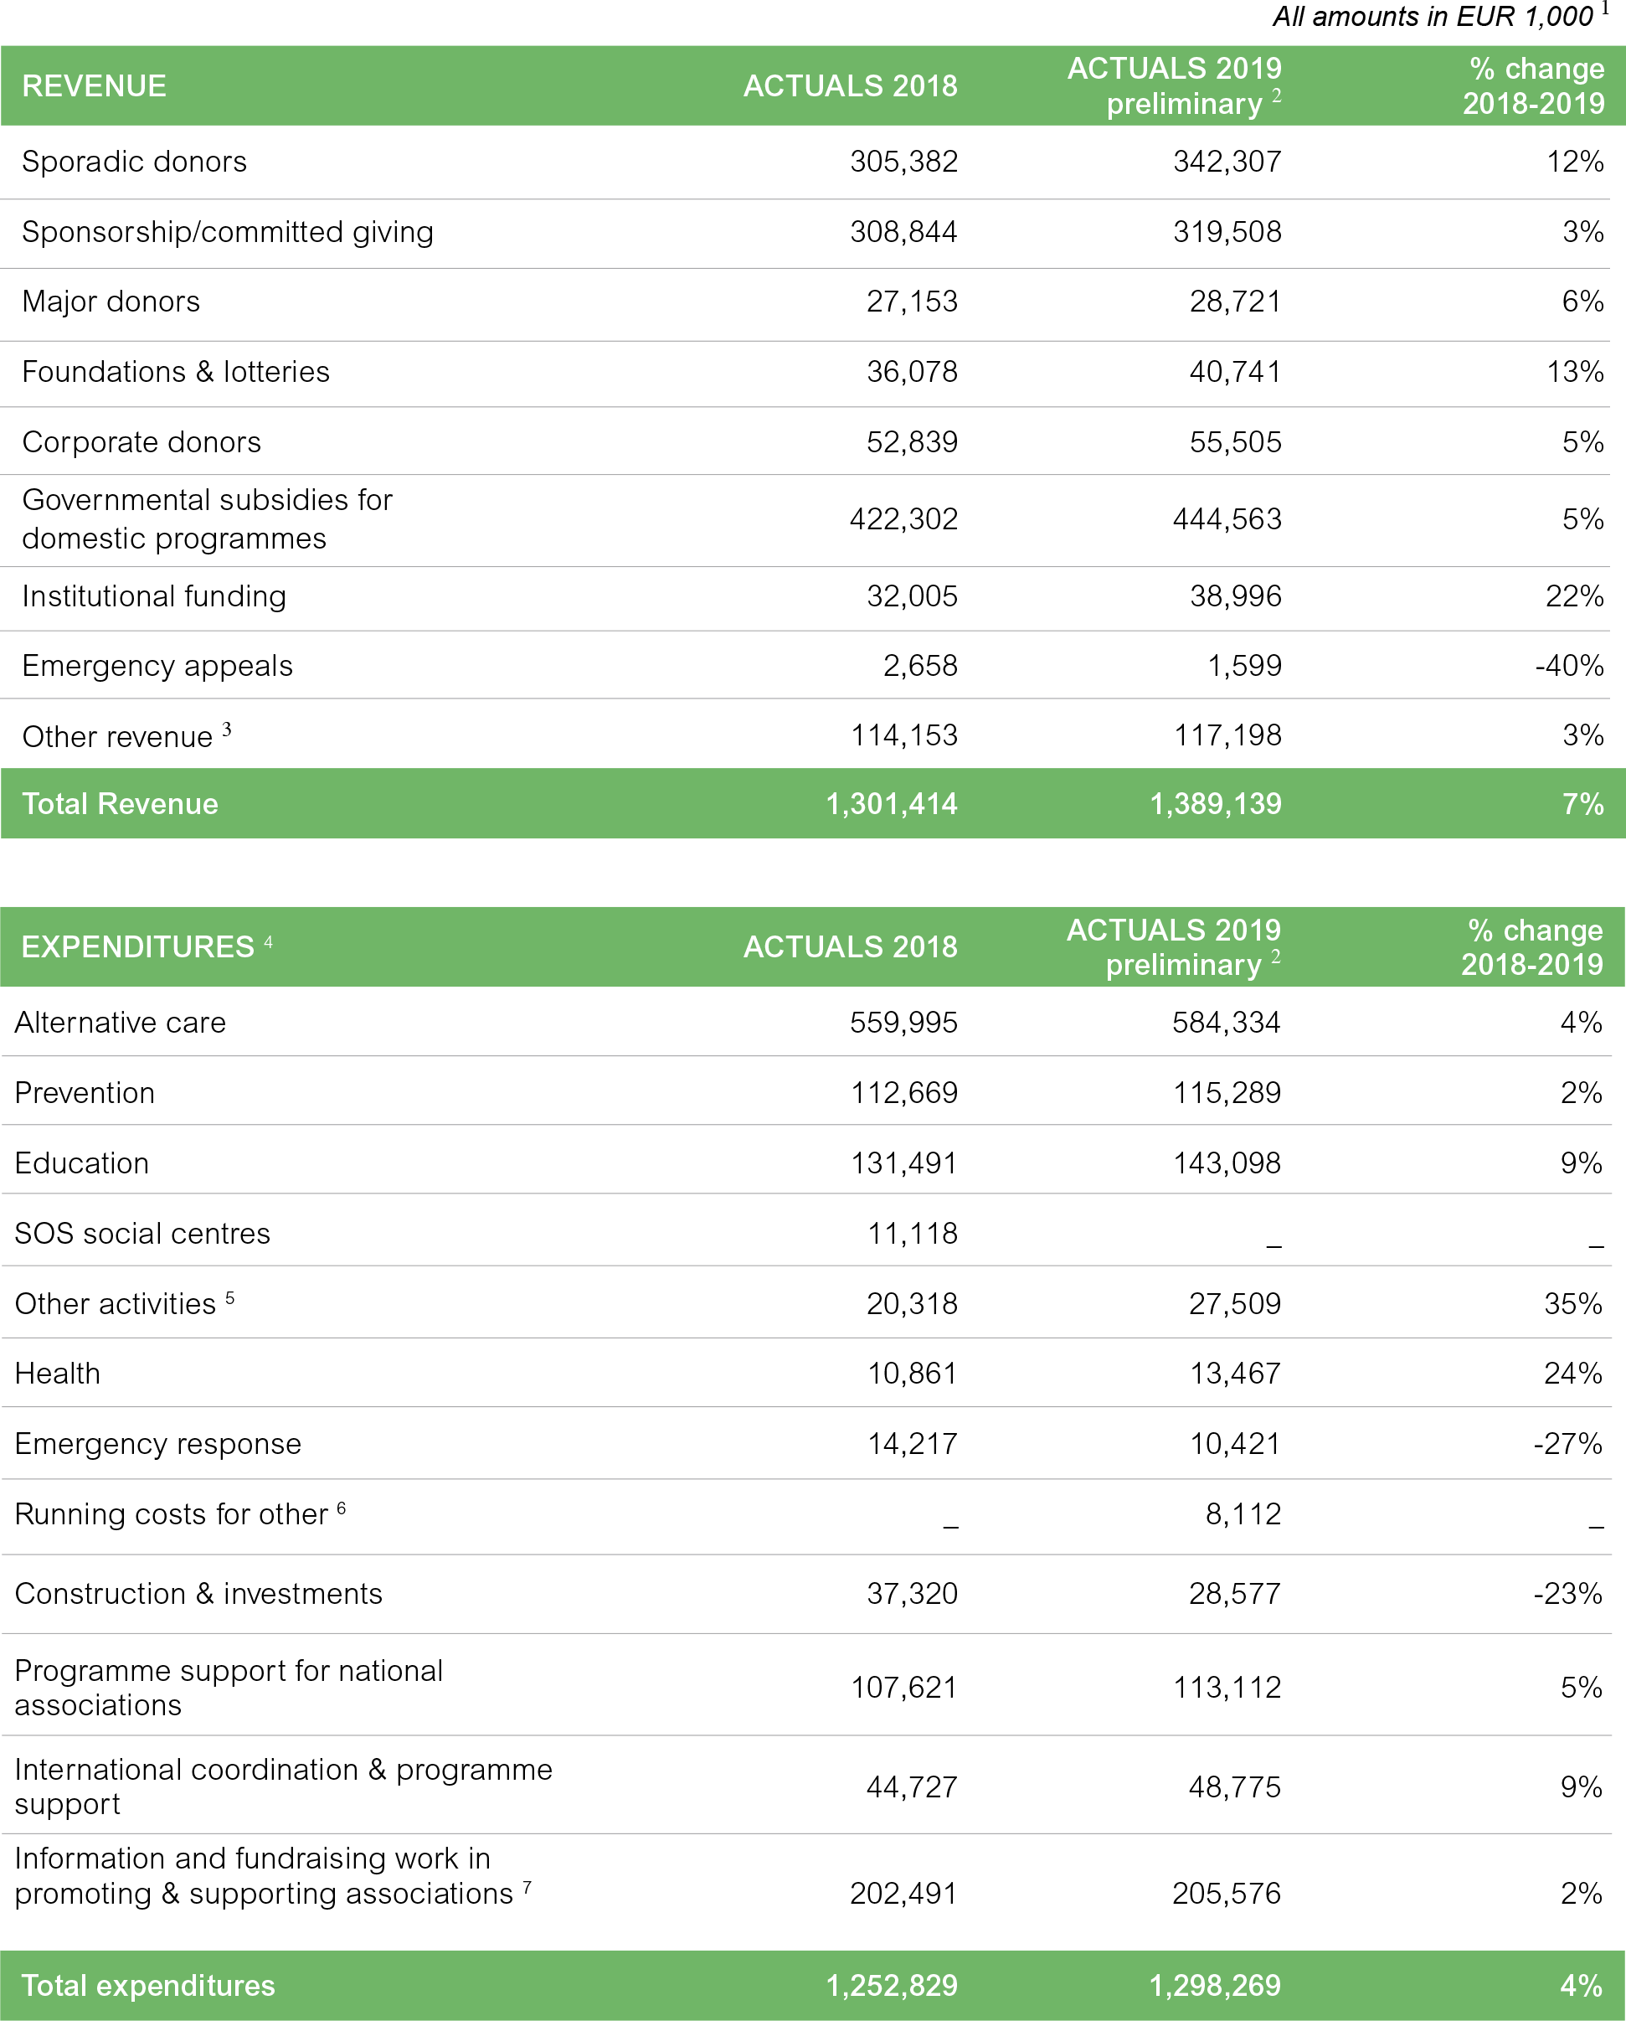
Task: Select the Major donors 6% change cell
Action: click(1582, 302)
